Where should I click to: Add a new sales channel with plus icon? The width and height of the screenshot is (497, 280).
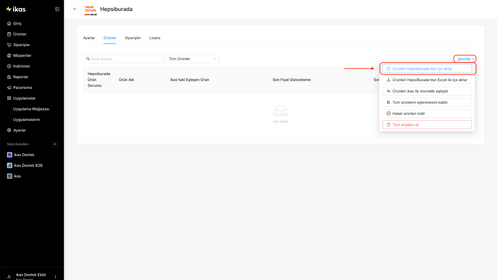[55, 144]
